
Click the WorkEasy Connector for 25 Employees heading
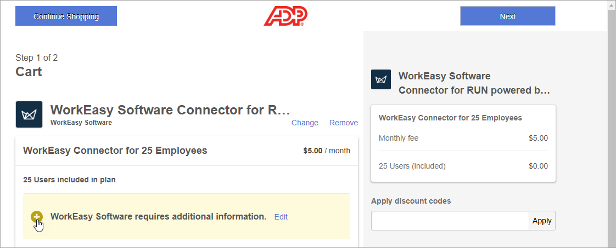point(115,151)
